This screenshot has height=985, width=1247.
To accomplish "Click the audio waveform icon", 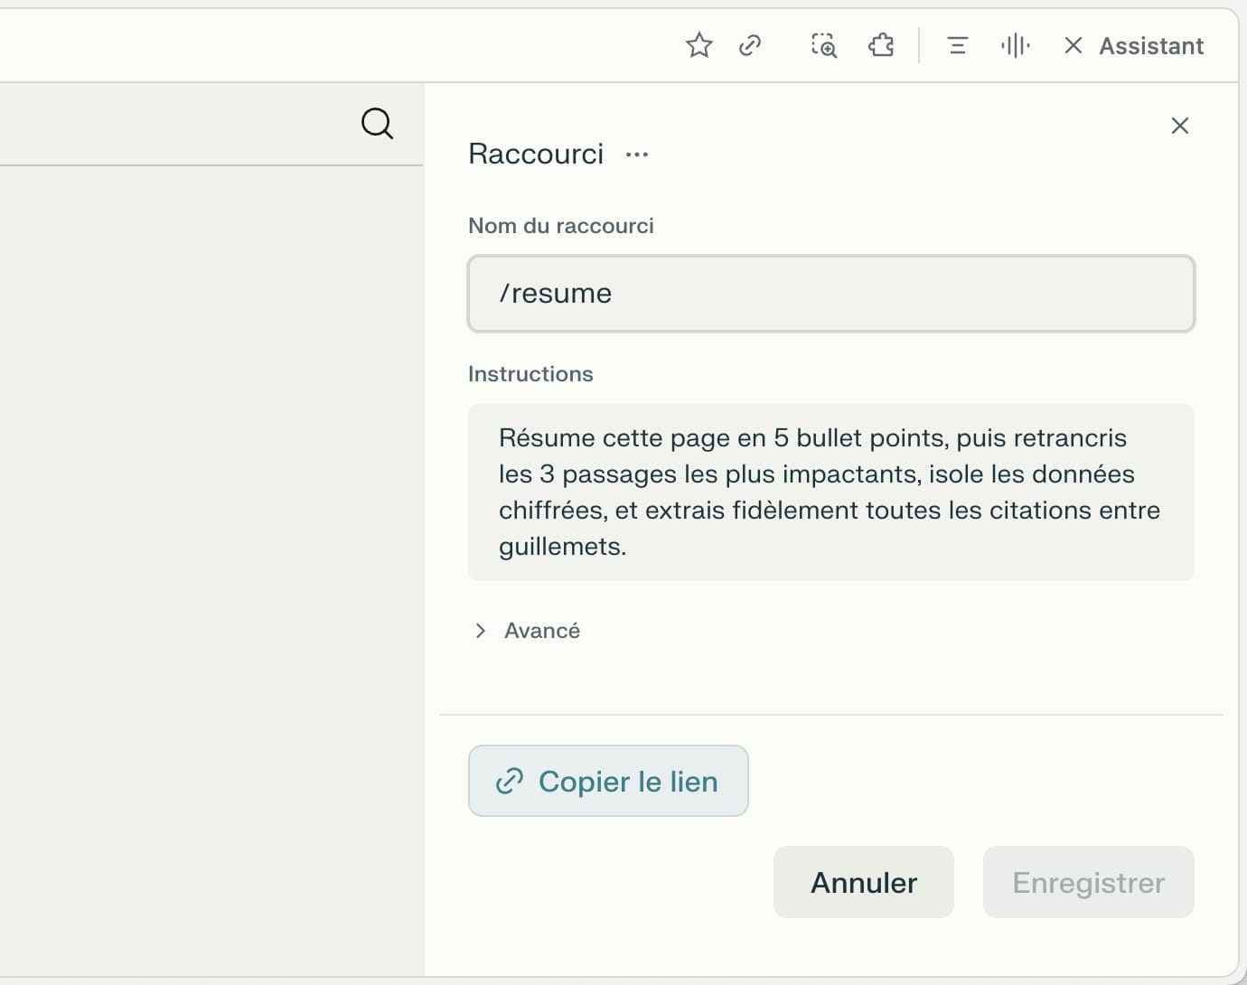I will [1015, 45].
